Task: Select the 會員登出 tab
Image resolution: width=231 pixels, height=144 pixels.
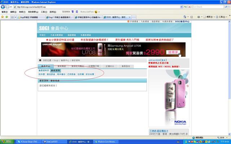Action: (x=125, y=66)
